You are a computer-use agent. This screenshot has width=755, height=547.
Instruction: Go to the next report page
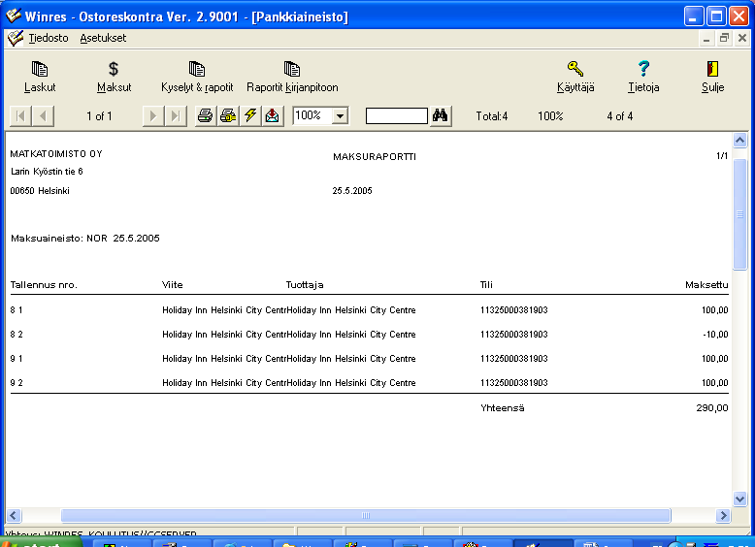[153, 116]
